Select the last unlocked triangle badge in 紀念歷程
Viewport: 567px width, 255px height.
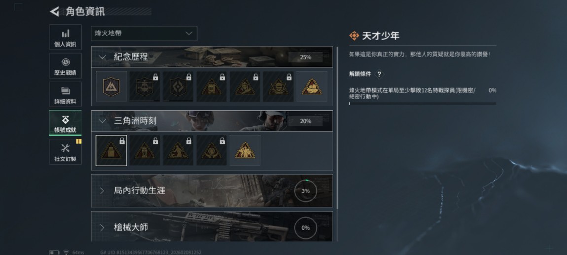tap(312, 87)
